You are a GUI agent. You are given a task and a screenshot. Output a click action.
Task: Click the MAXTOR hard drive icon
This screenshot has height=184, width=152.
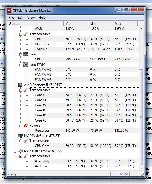tap(20, 151)
